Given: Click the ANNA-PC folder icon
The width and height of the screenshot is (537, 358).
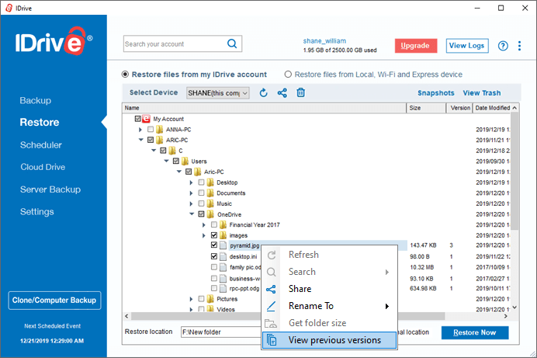Looking at the screenshot, I should (159, 130).
